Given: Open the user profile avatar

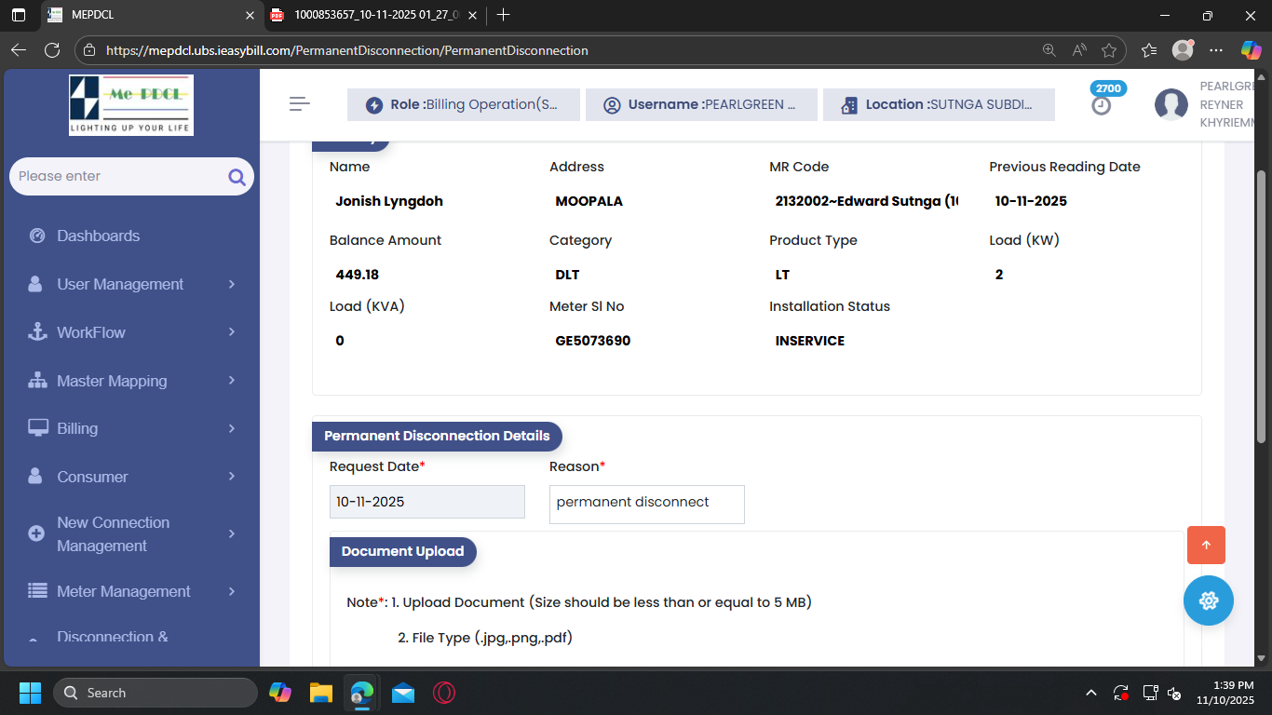Looking at the screenshot, I should tap(1171, 105).
